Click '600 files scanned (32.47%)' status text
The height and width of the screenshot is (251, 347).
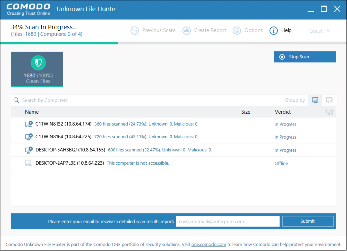point(134,150)
